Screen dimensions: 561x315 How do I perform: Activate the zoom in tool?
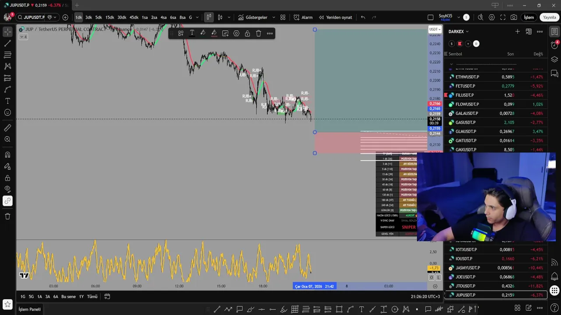coord(7,139)
